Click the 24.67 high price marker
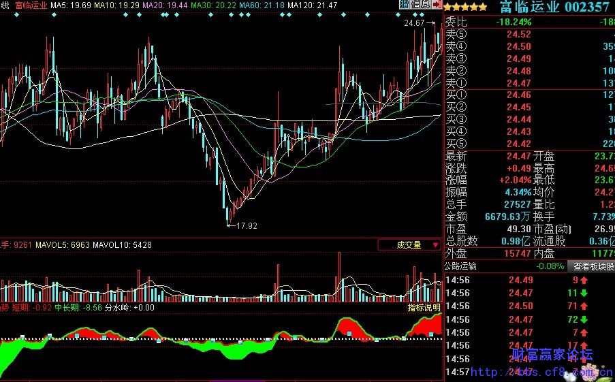615x382 pixels. pos(414,23)
